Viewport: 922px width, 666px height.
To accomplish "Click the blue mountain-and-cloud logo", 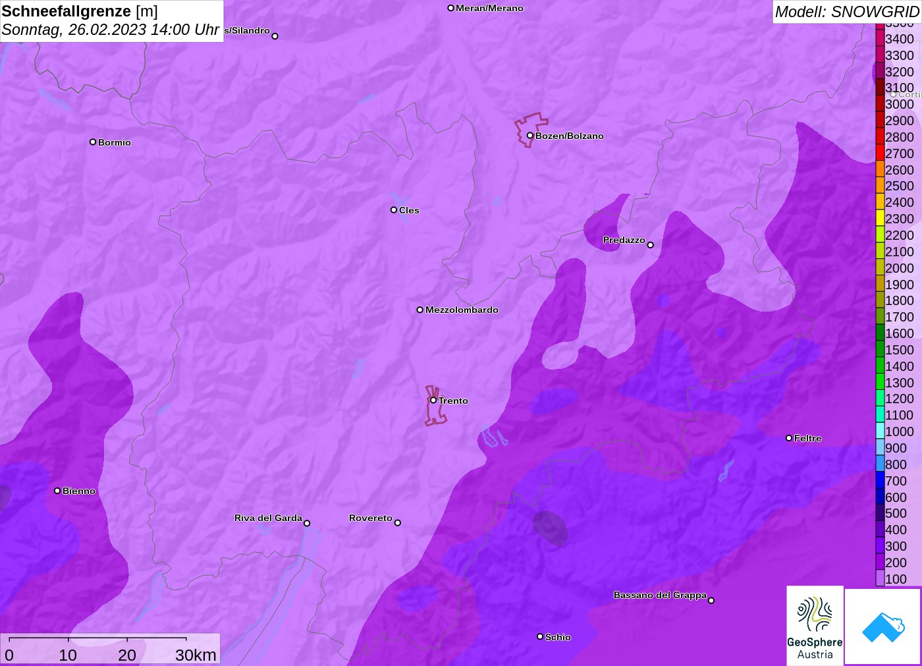I will (x=883, y=626).
